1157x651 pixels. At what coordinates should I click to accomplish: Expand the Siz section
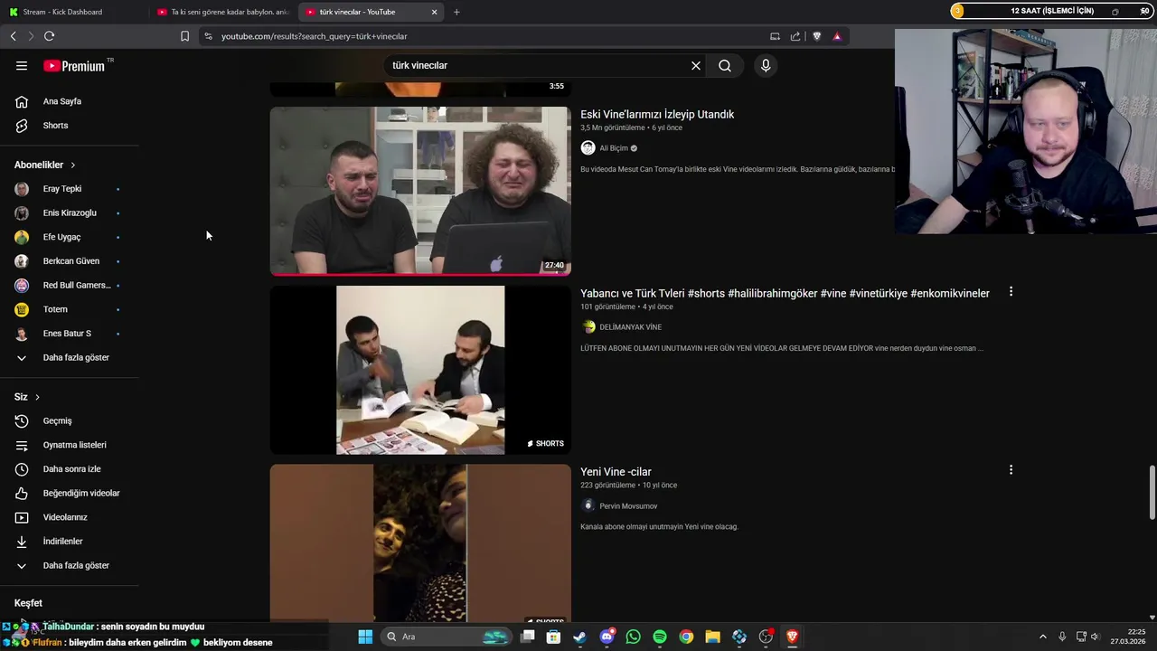click(27, 397)
